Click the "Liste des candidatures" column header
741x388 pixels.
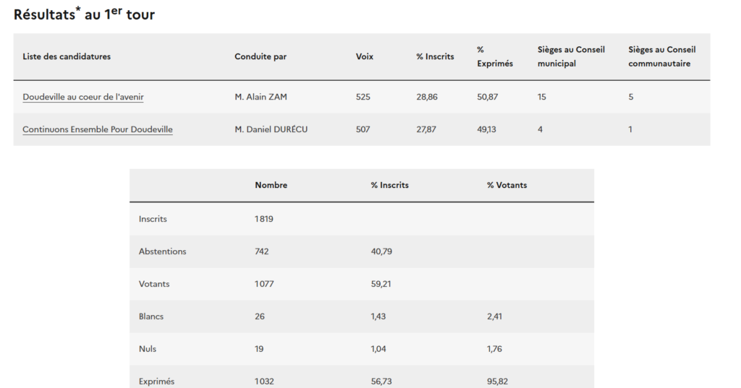(x=67, y=56)
